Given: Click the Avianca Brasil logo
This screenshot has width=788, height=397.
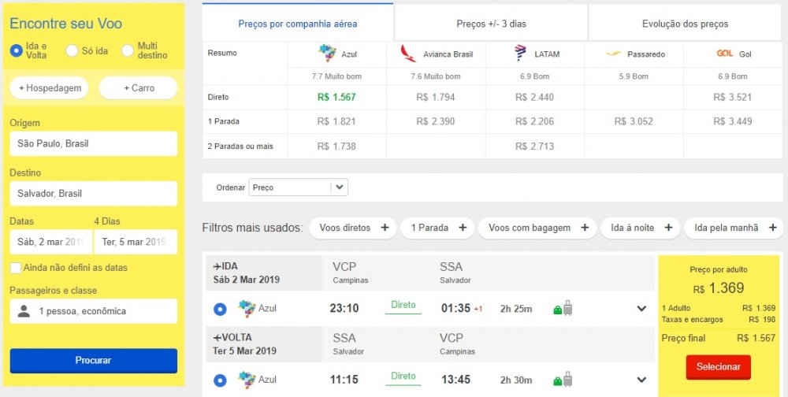Looking at the screenshot, I should coord(409,54).
